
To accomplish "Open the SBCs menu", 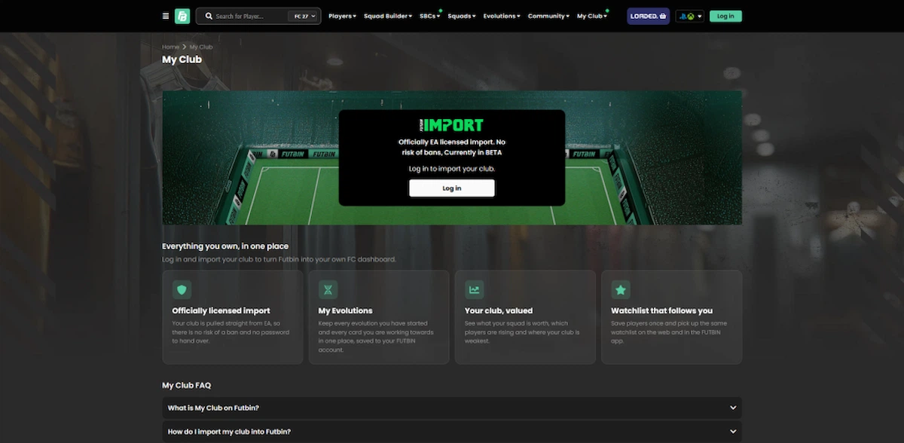I will [x=430, y=16].
